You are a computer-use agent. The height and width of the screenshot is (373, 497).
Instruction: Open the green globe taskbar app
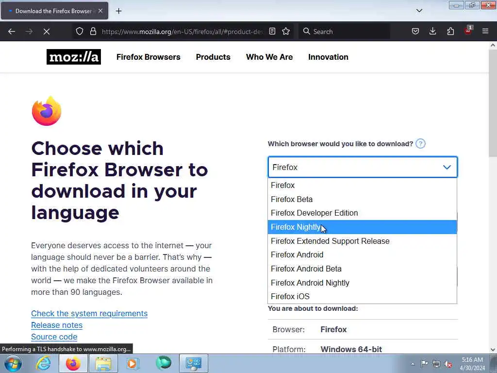pos(163,363)
